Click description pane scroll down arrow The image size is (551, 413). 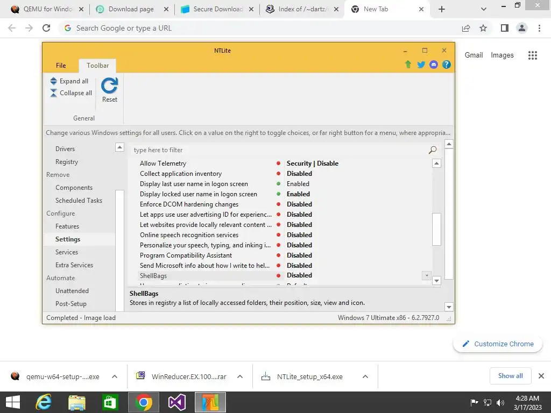click(x=449, y=307)
